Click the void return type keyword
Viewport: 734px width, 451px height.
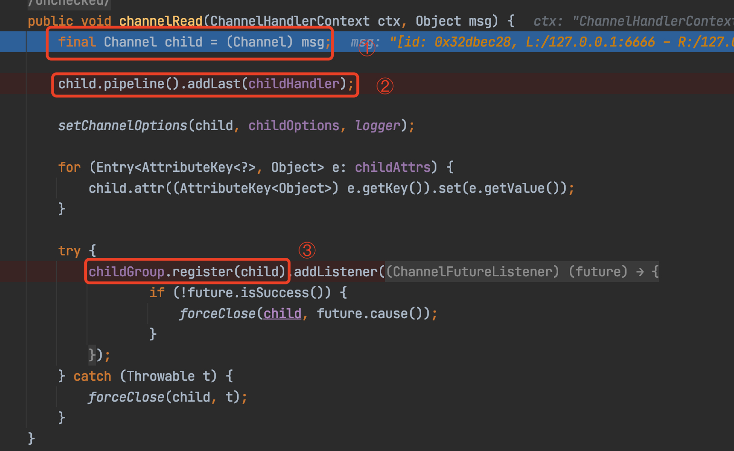click(96, 21)
